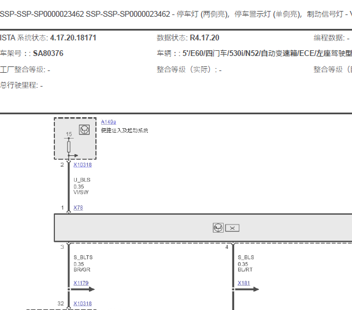This screenshot has width=352, height=310.
Task: Click the S_BLS signal label
Action: coord(246,257)
